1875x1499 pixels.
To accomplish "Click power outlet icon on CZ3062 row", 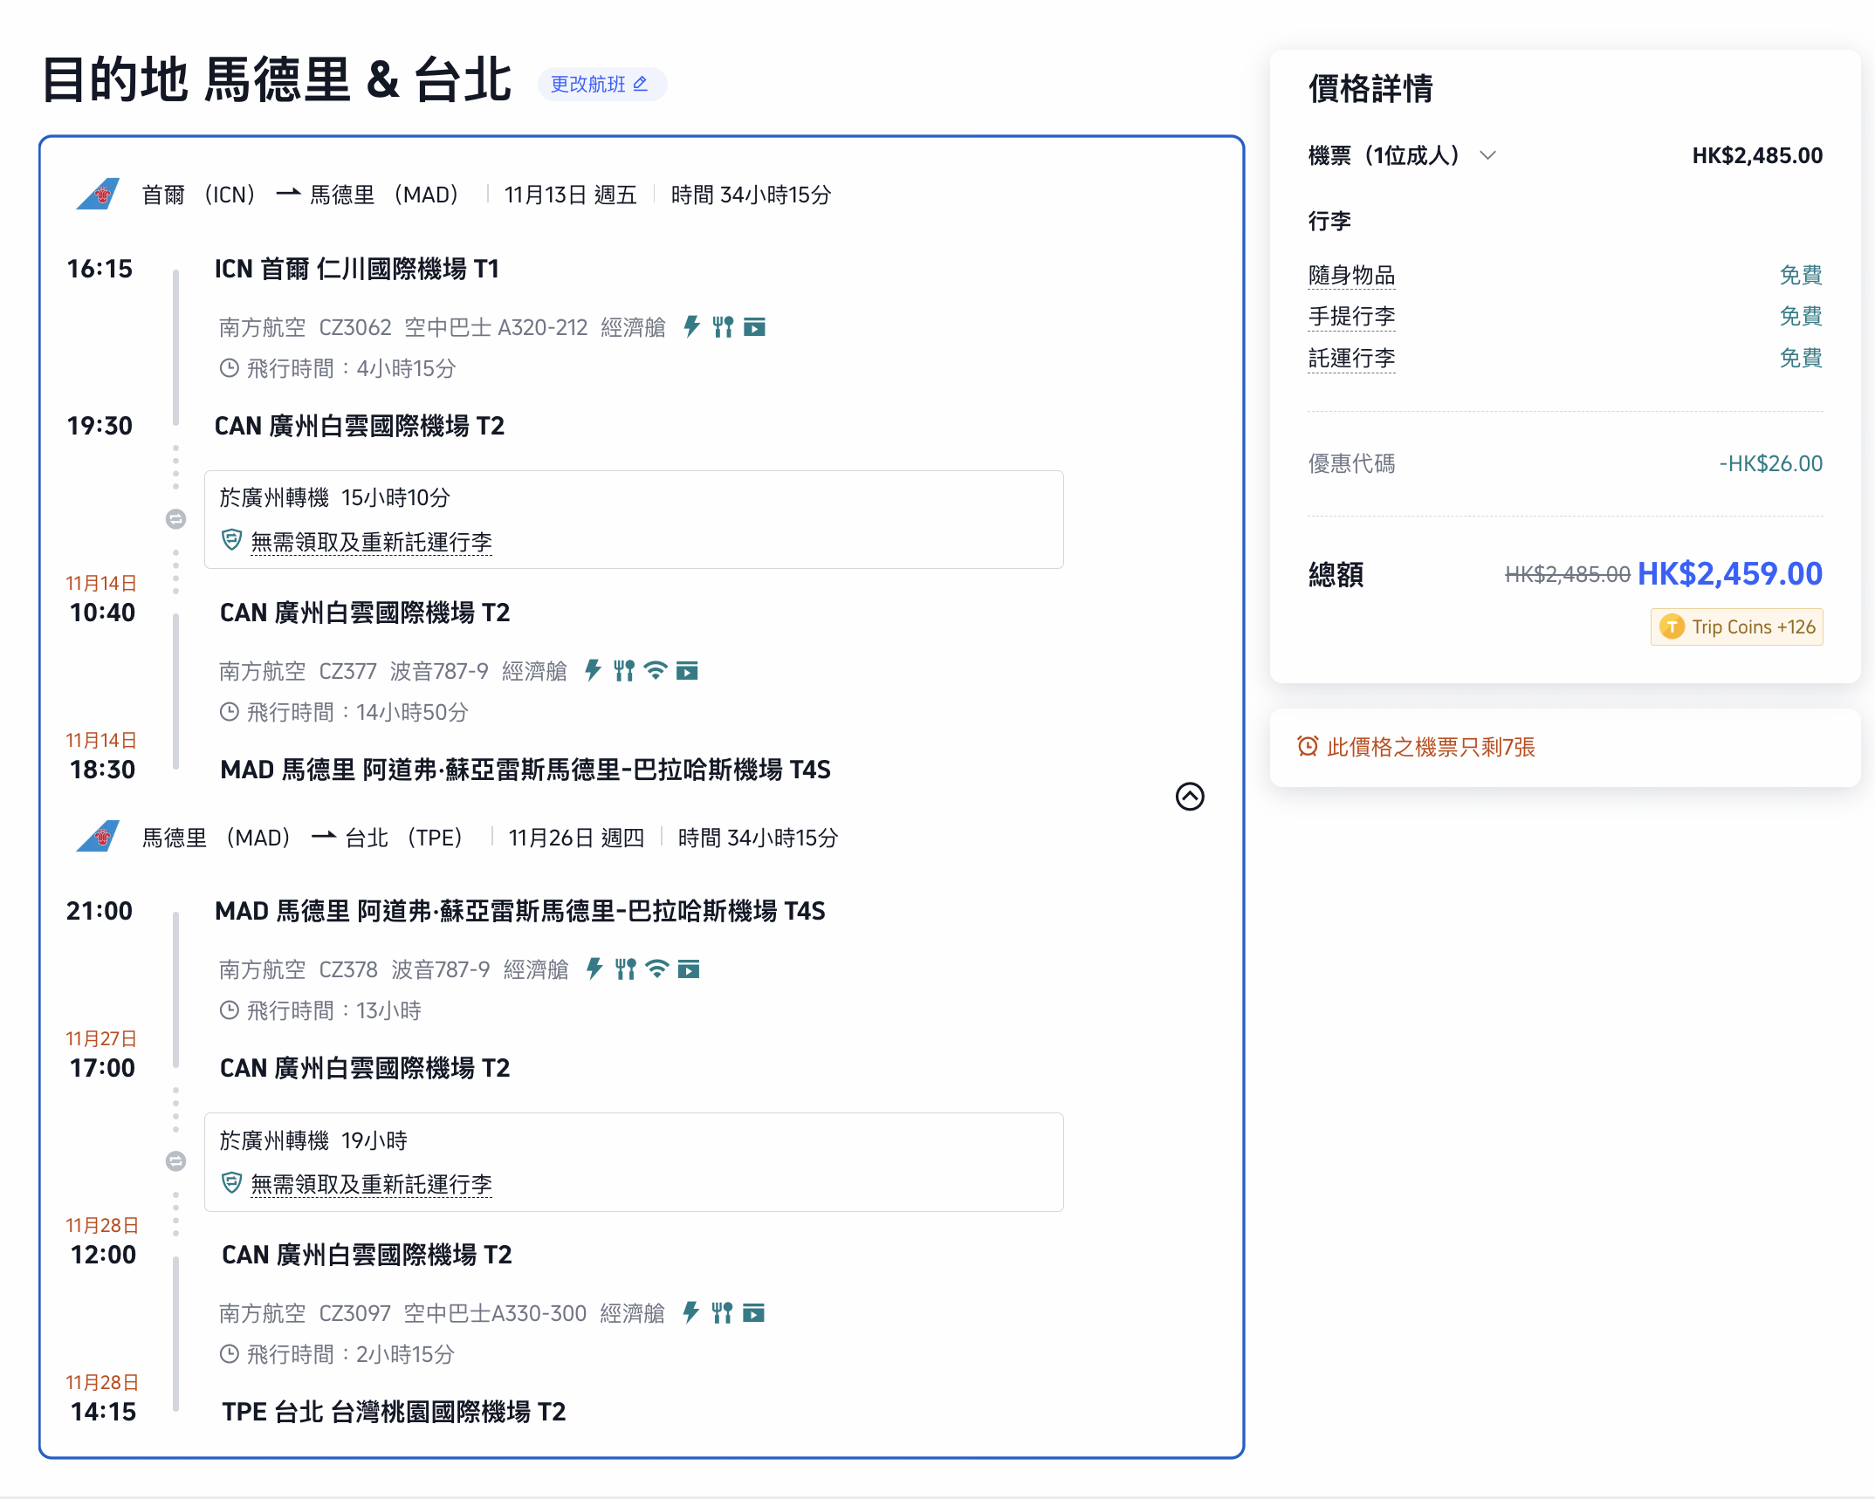I will click(x=691, y=326).
